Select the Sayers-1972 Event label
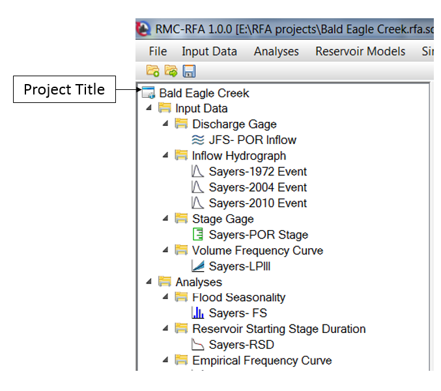 click(x=257, y=171)
